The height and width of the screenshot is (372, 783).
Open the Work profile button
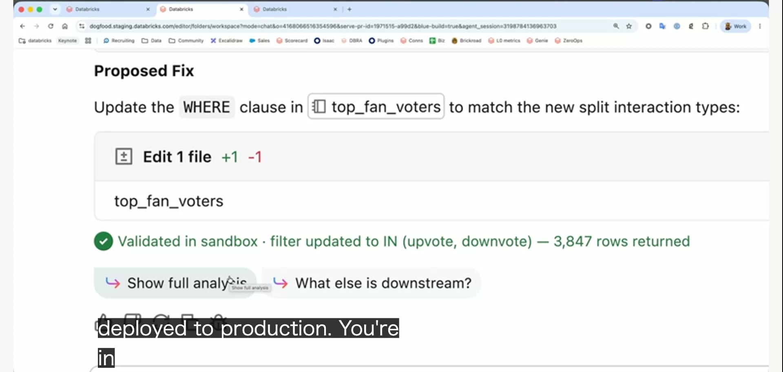[x=736, y=26]
